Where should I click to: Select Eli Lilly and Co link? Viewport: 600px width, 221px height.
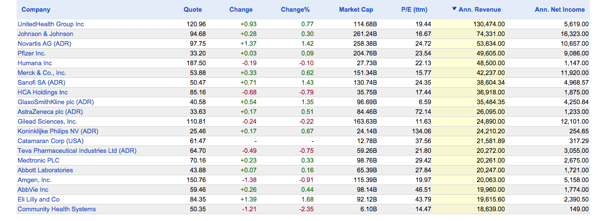coord(39,200)
